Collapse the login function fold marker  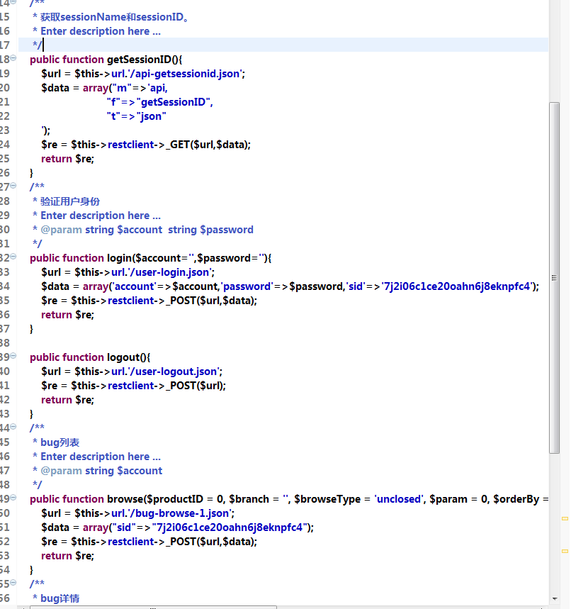(13, 257)
